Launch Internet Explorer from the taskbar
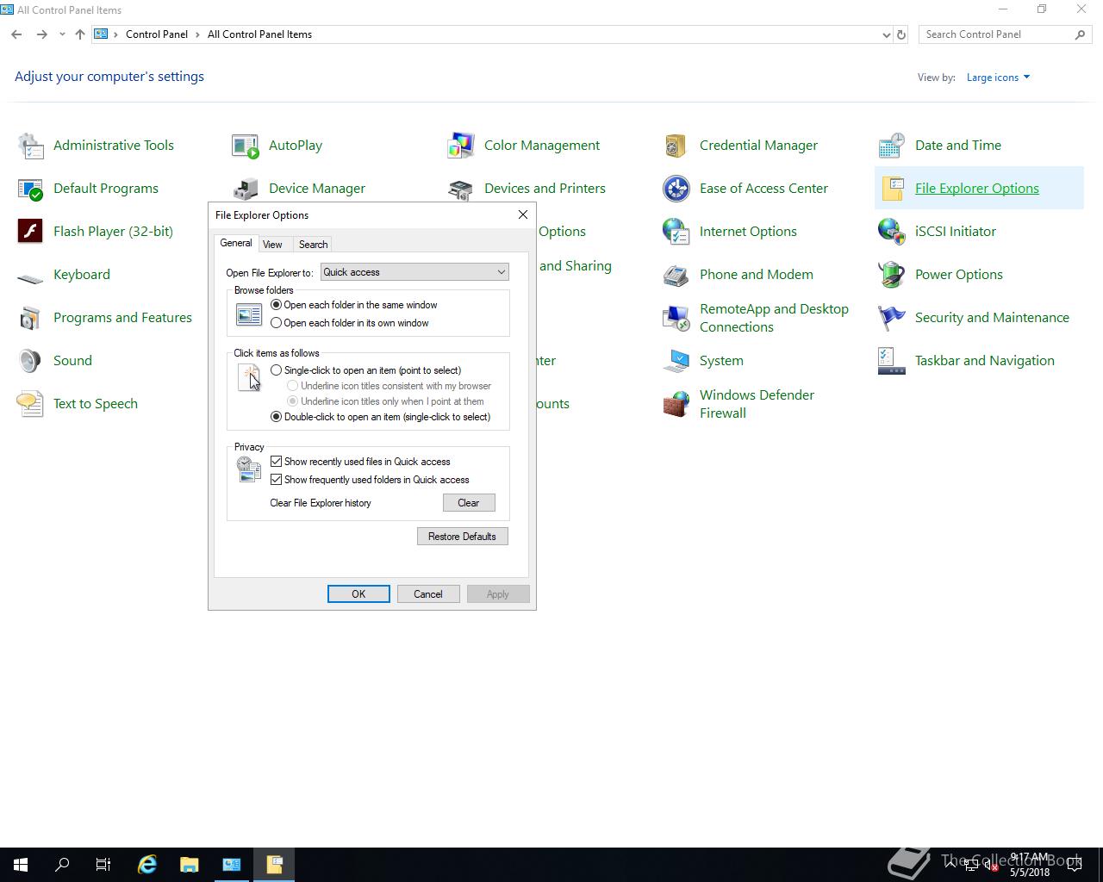Image resolution: width=1103 pixels, height=882 pixels. [x=147, y=865]
